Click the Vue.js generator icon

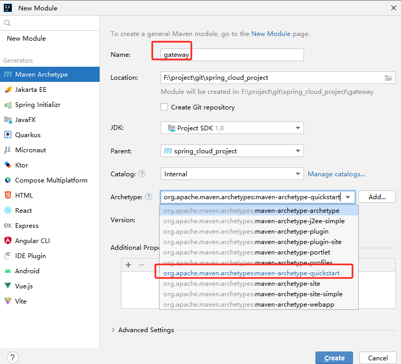(8, 286)
